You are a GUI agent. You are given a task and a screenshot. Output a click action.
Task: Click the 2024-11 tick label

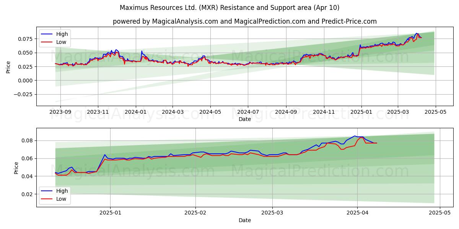(324, 112)
